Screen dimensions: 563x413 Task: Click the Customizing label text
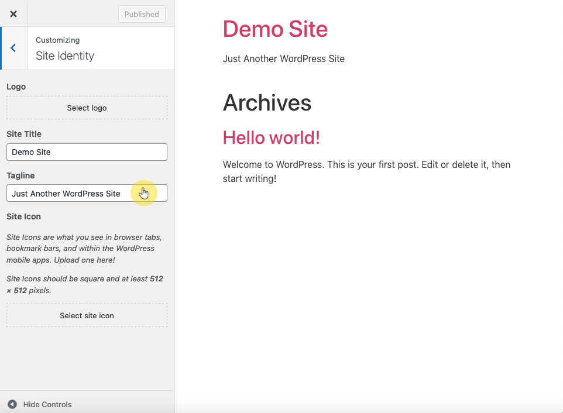pyautogui.click(x=58, y=40)
